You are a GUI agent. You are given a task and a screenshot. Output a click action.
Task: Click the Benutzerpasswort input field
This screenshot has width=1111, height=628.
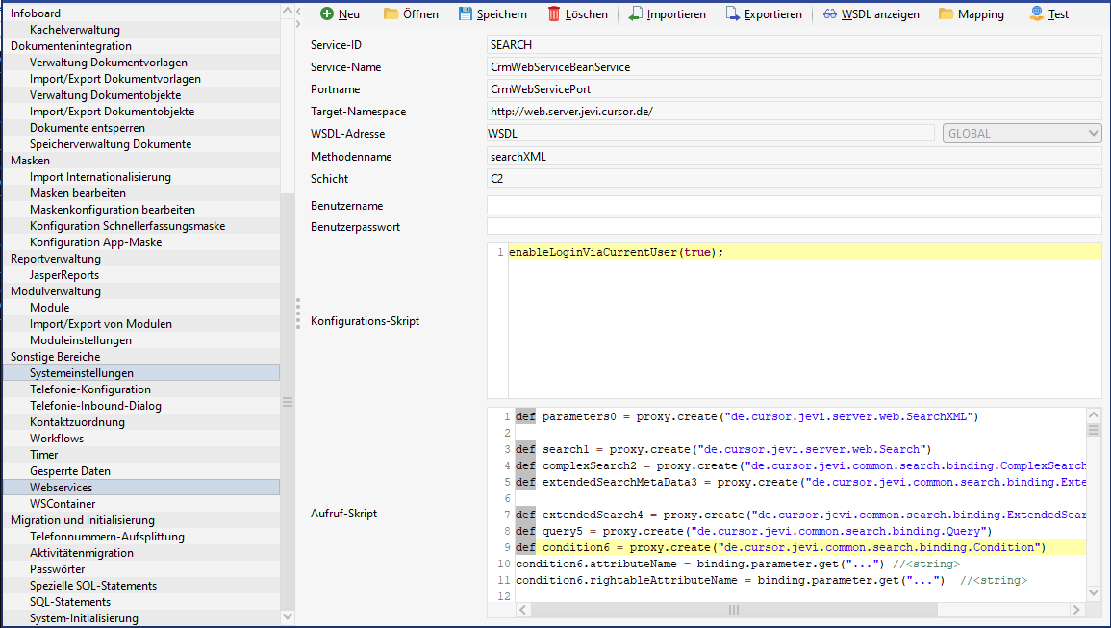[x=794, y=226]
